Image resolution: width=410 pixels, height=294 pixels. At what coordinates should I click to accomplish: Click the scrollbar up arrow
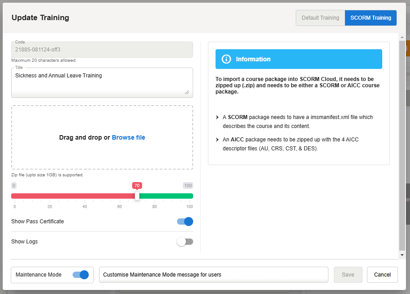(x=402, y=37)
